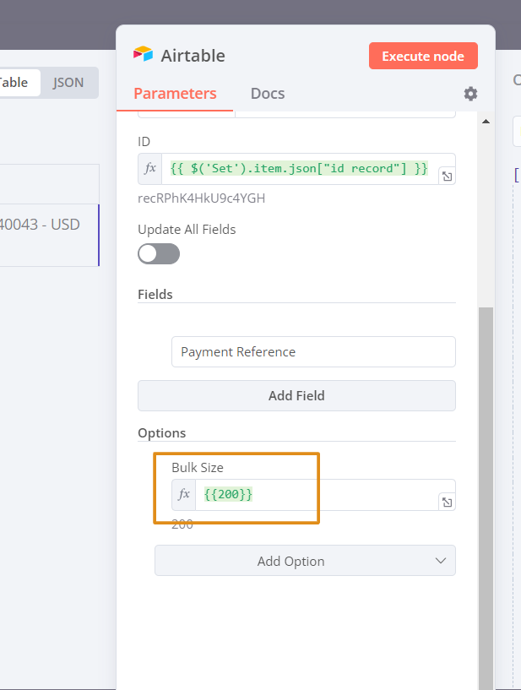The width and height of the screenshot is (521, 690).
Task: Click into the Bulk Size expression field
Action: pyautogui.click(x=321, y=495)
